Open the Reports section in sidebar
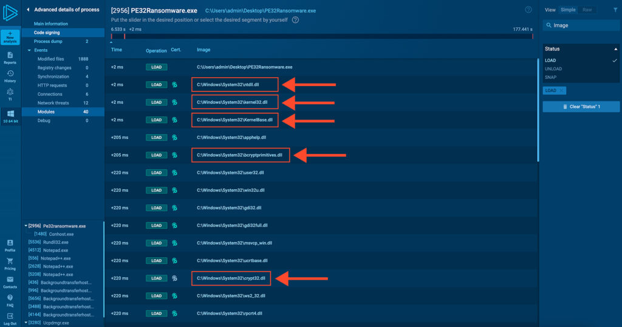622x327 pixels. coord(10,58)
